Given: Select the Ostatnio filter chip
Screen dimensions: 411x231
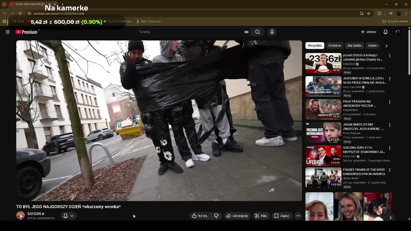Looking at the screenshot, I should [x=374, y=46].
